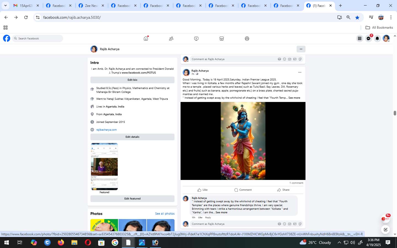The image size is (397, 248).
Task: Reload the page
Action: (26, 17)
